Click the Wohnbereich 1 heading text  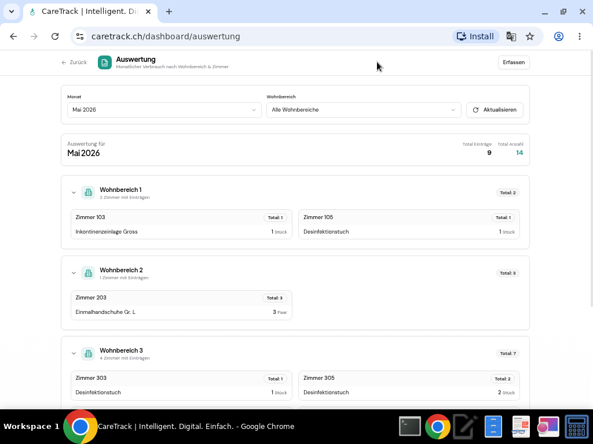(x=120, y=190)
